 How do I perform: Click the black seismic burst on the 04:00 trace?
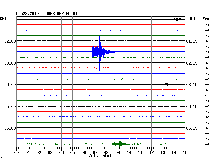click(x=166, y=84)
